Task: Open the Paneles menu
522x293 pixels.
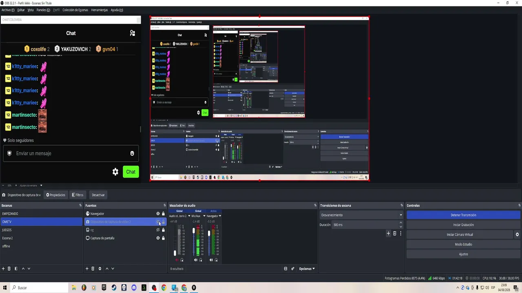Action: [x=43, y=10]
